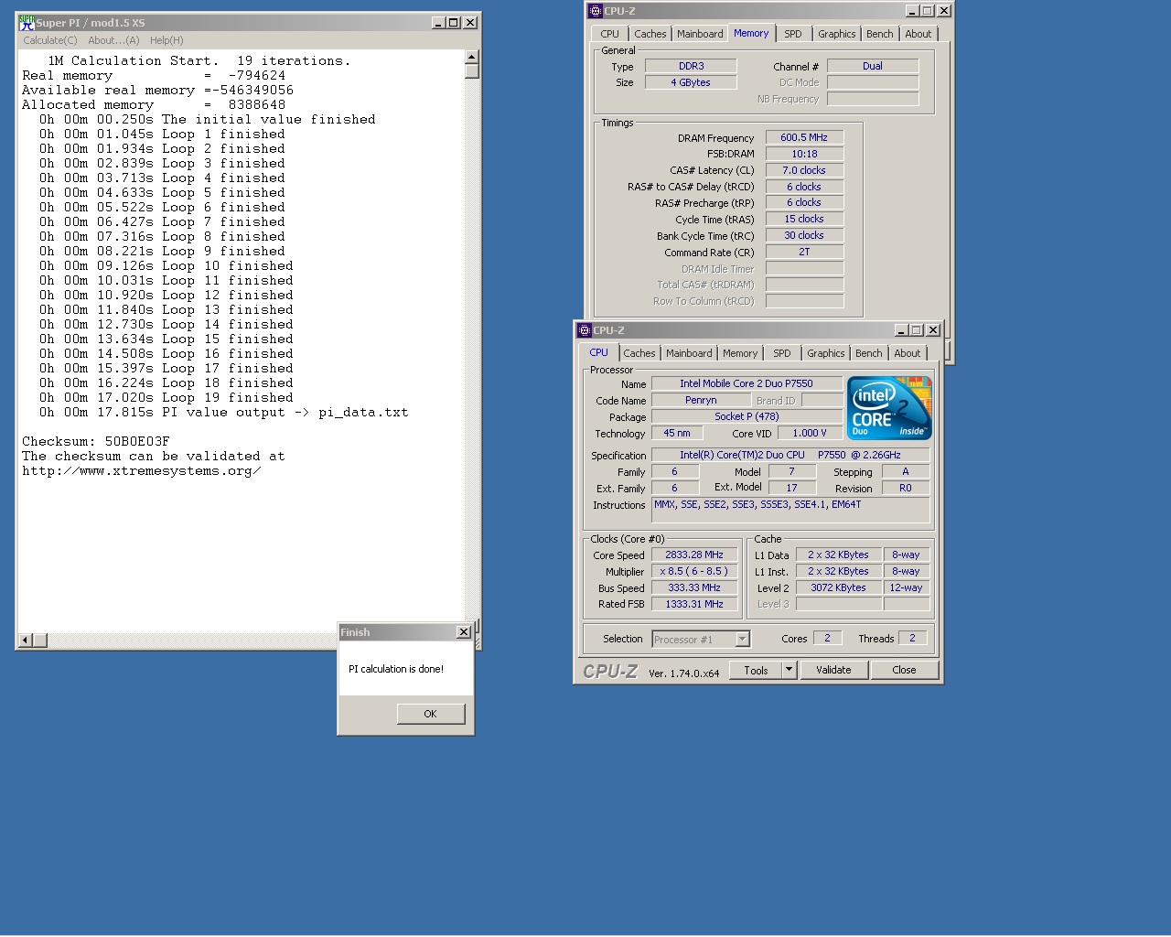This screenshot has width=1171, height=937.
Task: Click the Super PI title bar icon
Action: click(x=27, y=23)
